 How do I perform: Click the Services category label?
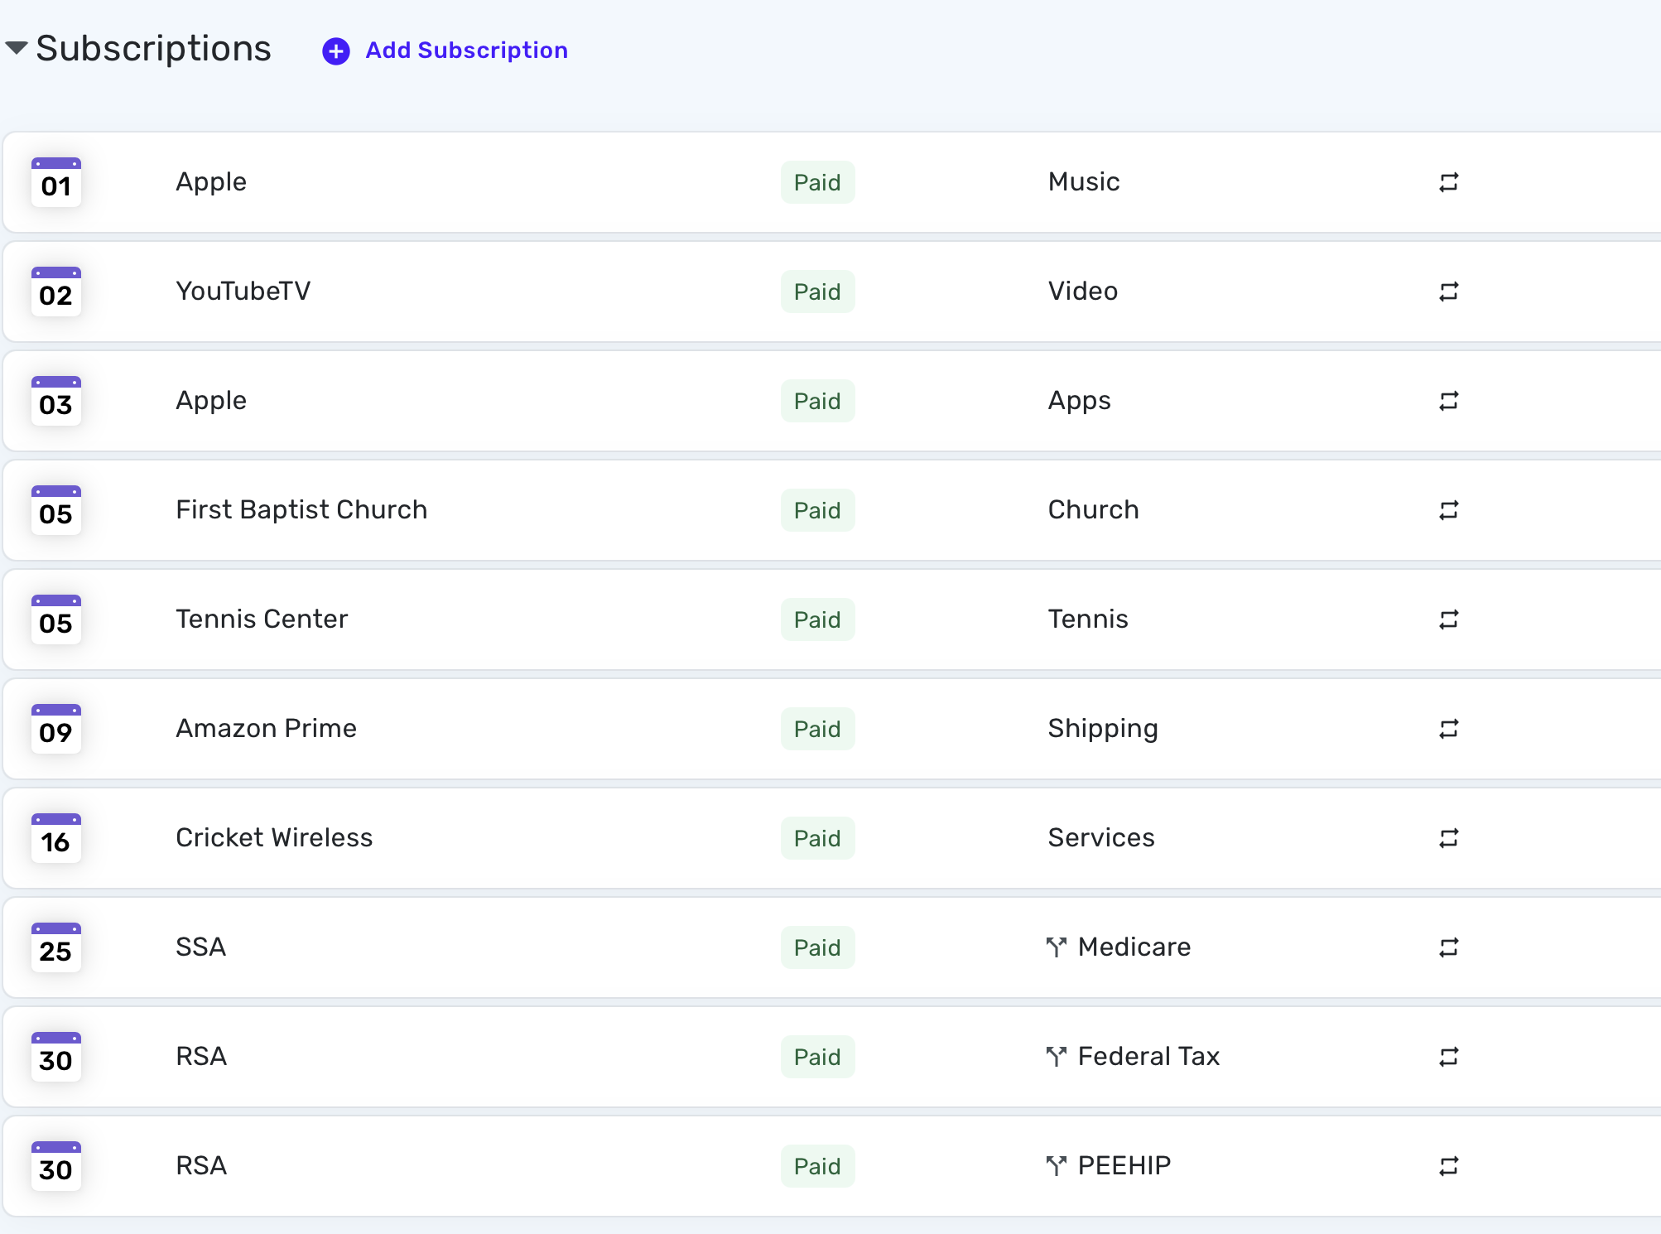[x=1101, y=837]
